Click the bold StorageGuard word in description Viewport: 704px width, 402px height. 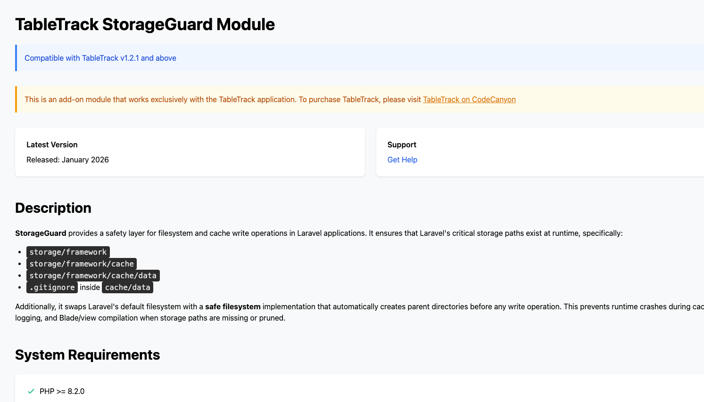[41, 233]
